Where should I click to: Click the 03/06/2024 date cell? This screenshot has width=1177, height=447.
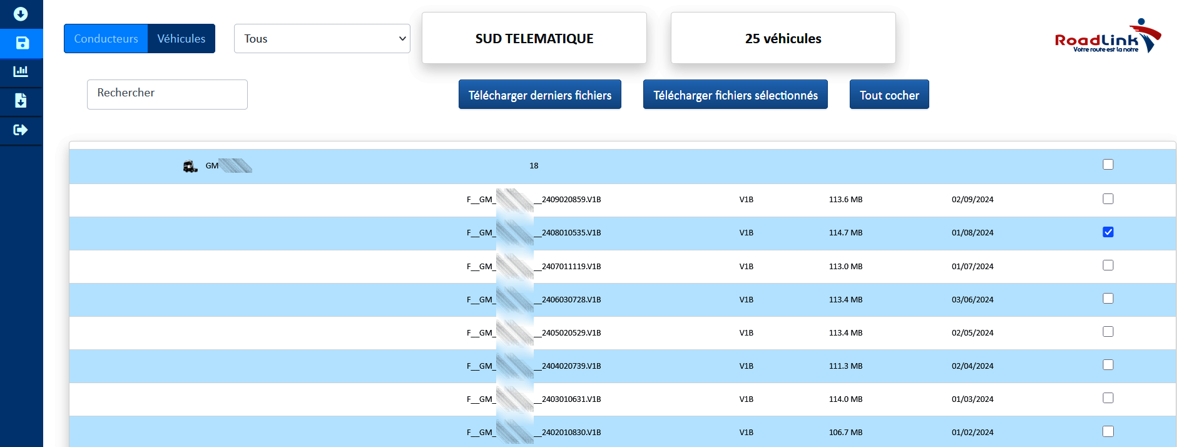[972, 300]
